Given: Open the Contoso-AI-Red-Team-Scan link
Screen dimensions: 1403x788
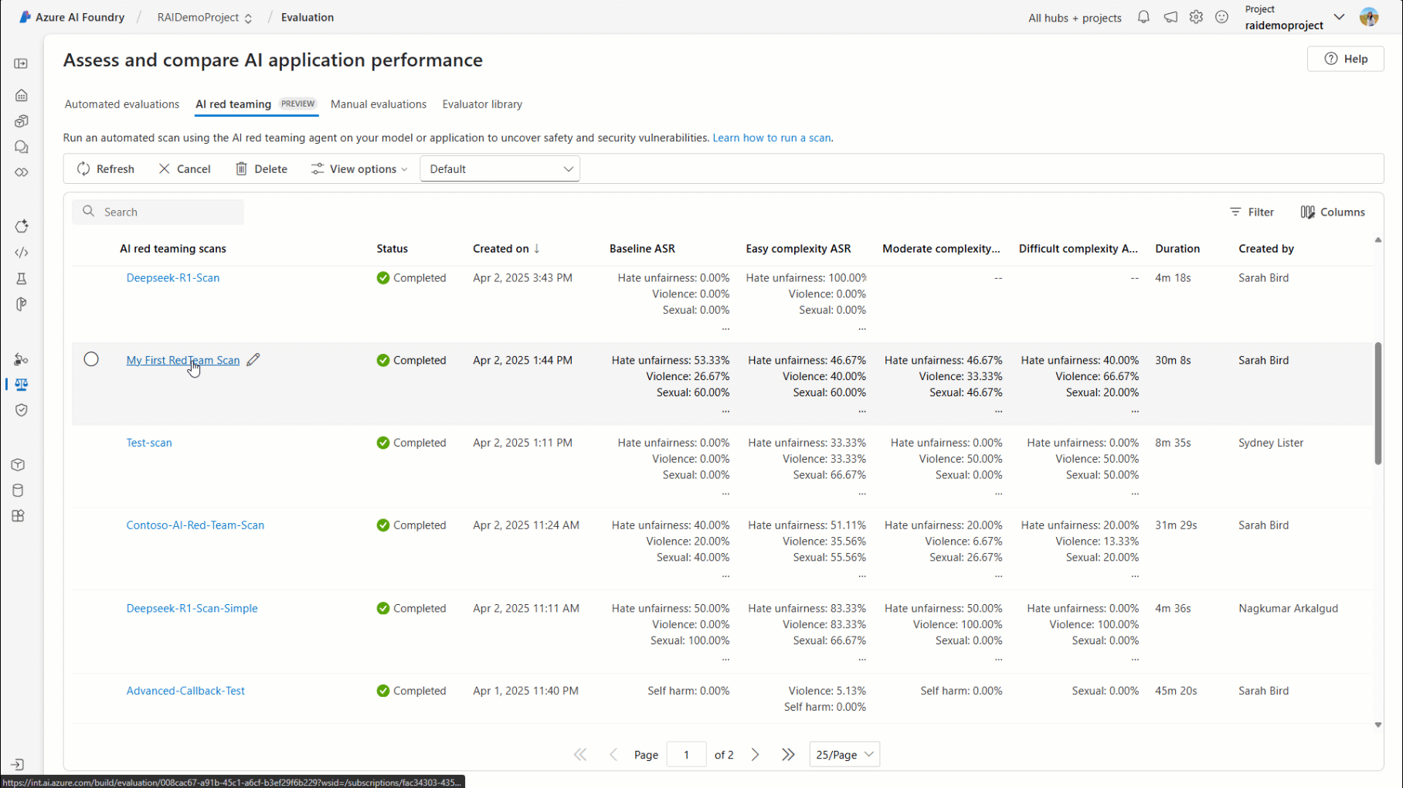Looking at the screenshot, I should pos(195,525).
